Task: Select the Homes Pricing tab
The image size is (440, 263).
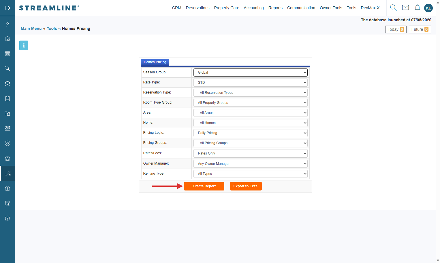Action: (x=155, y=62)
